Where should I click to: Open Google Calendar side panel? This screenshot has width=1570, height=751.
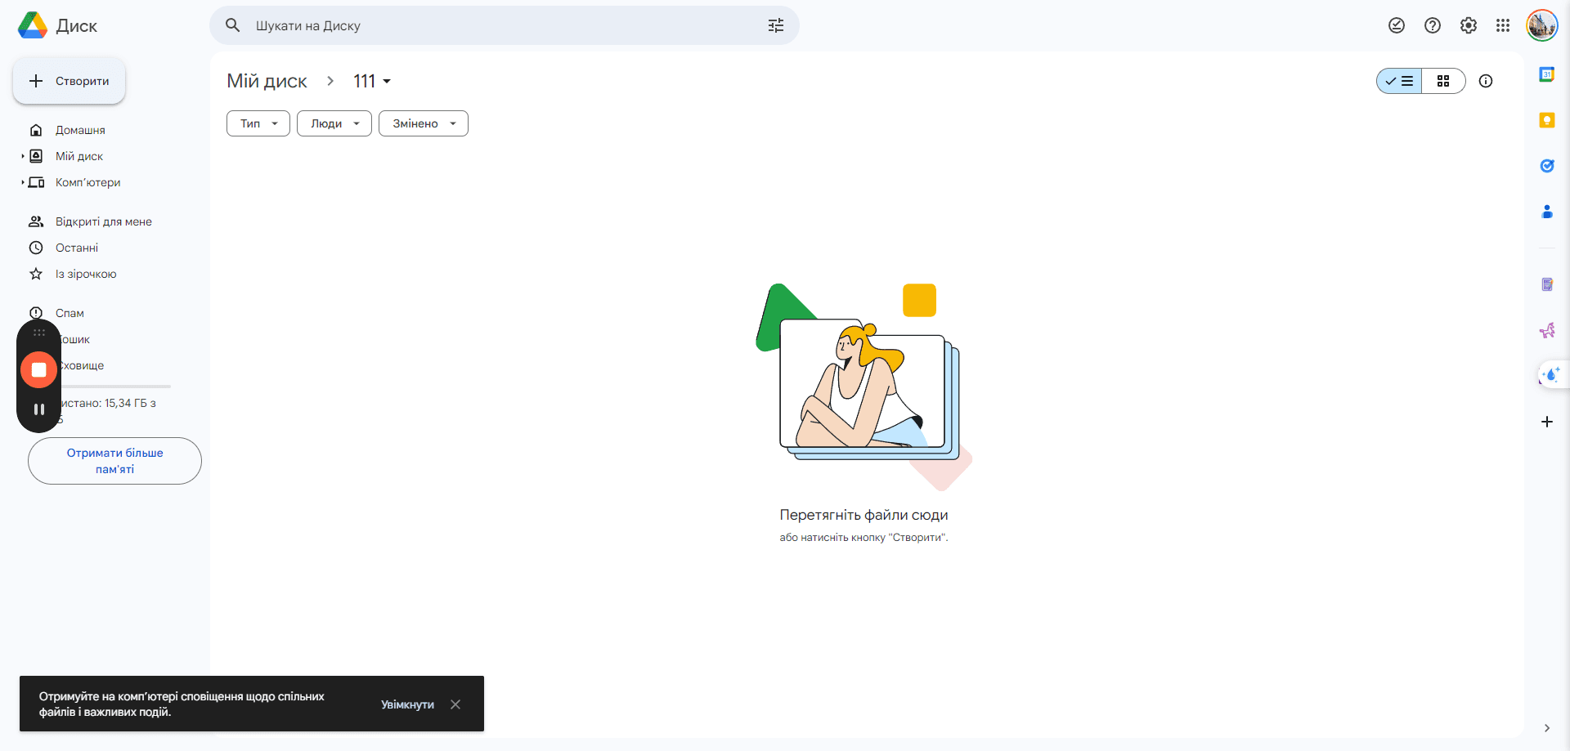click(1547, 74)
